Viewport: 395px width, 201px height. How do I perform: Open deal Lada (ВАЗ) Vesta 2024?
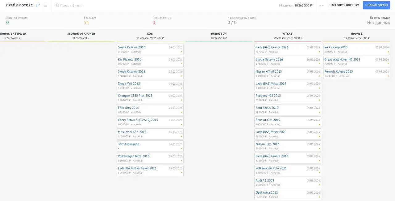tap(271, 83)
